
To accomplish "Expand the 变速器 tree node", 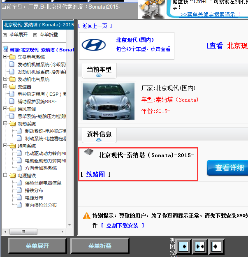I will point(5,86).
